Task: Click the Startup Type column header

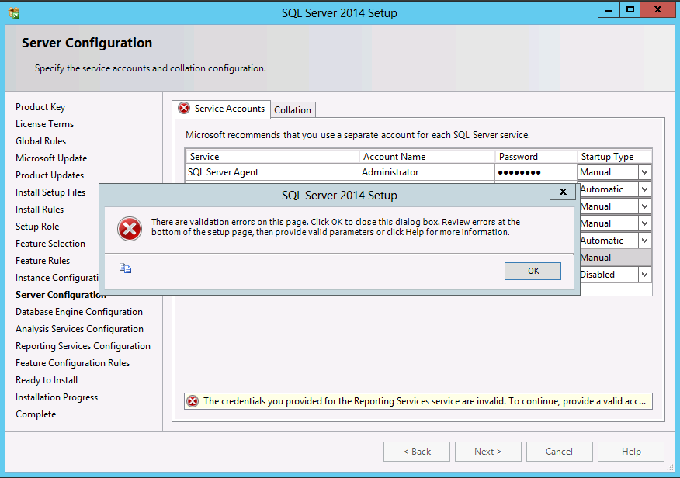Action: 615,157
